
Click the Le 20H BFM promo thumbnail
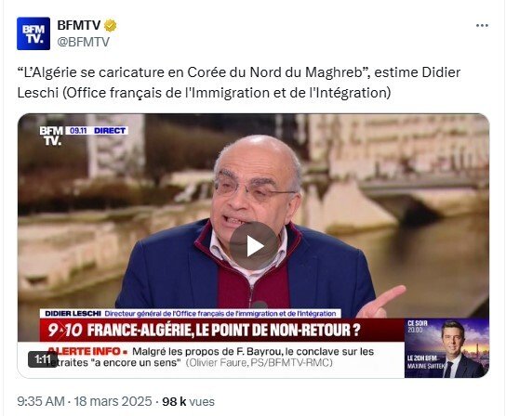[x=447, y=348]
